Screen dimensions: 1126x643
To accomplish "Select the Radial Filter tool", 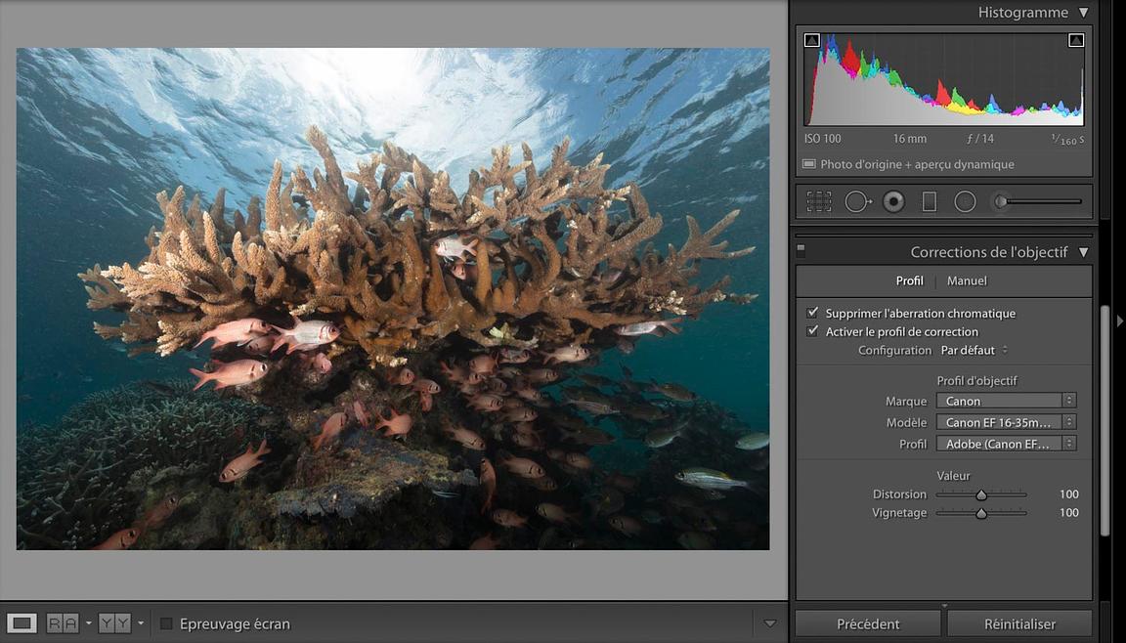I will pos(965,201).
